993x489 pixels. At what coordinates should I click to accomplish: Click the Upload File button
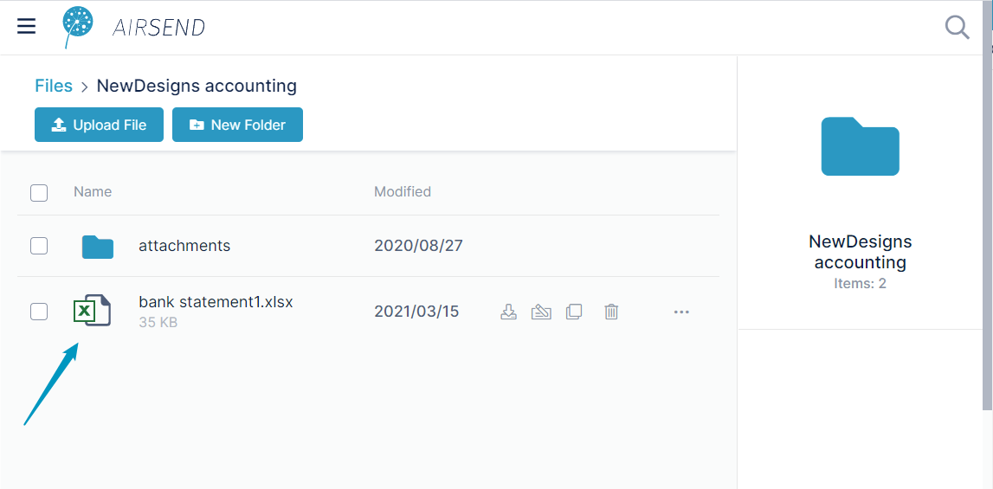pos(99,125)
